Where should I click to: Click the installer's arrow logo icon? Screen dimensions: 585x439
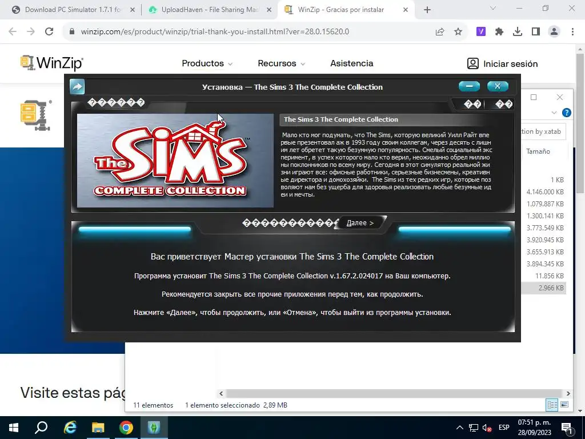77,87
